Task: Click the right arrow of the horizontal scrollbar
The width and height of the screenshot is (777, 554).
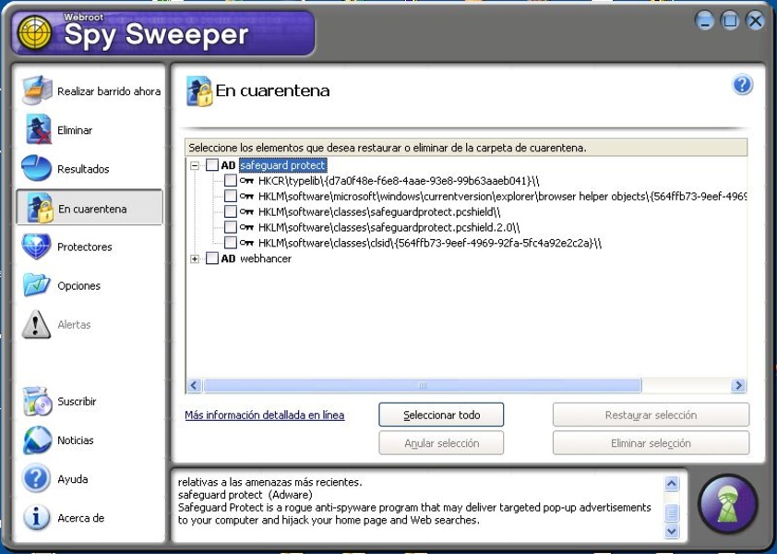Action: 738,385
